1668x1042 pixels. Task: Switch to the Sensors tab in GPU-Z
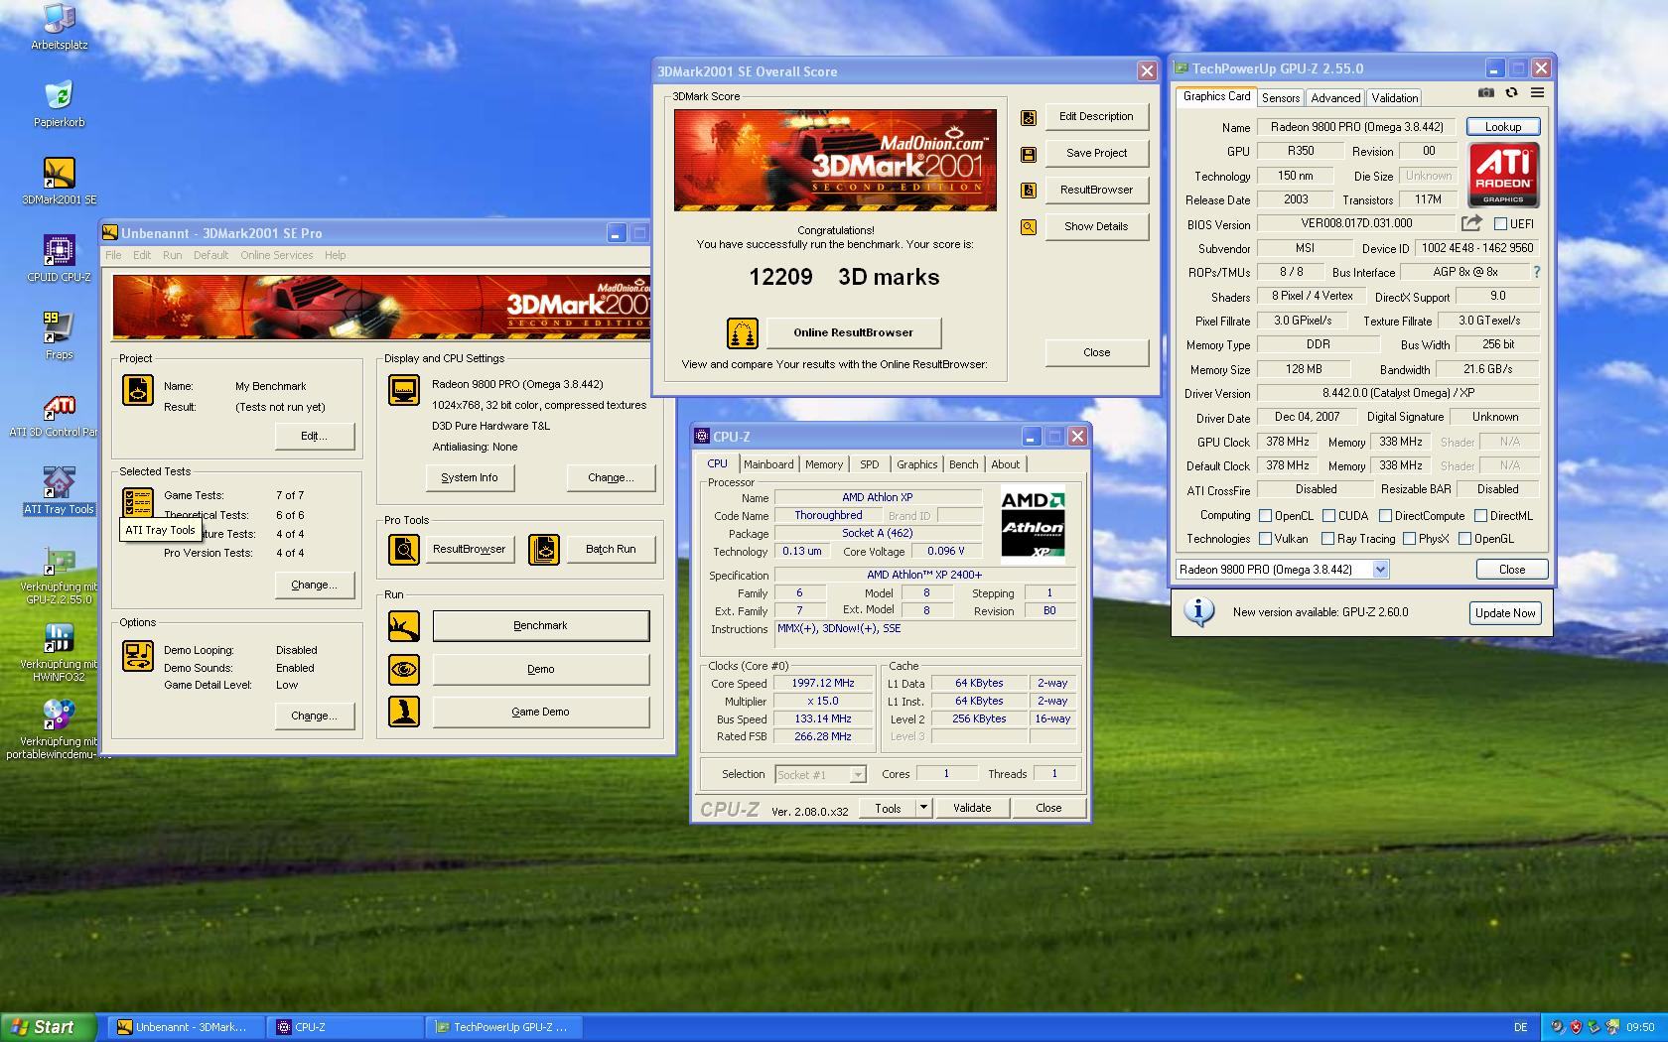(1281, 98)
